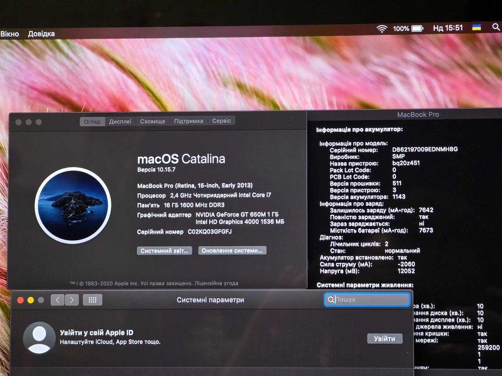
Task: Click the Системні параметри живлення heading
Action: (x=365, y=285)
